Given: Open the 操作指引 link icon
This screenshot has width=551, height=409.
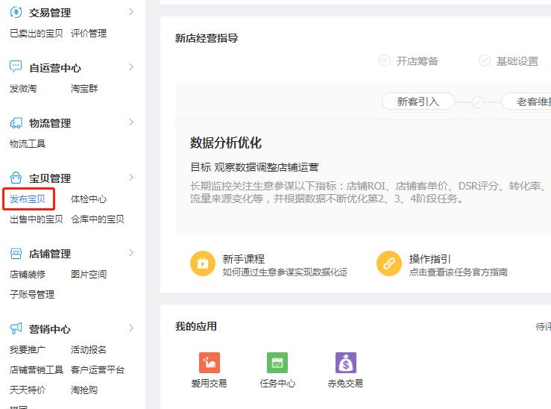Looking at the screenshot, I should coord(389,263).
